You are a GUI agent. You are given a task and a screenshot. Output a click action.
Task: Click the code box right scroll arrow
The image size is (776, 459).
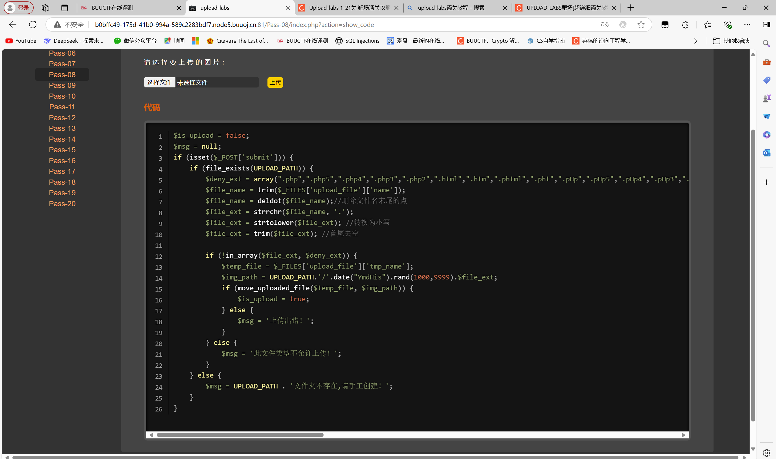coord(683,435)
